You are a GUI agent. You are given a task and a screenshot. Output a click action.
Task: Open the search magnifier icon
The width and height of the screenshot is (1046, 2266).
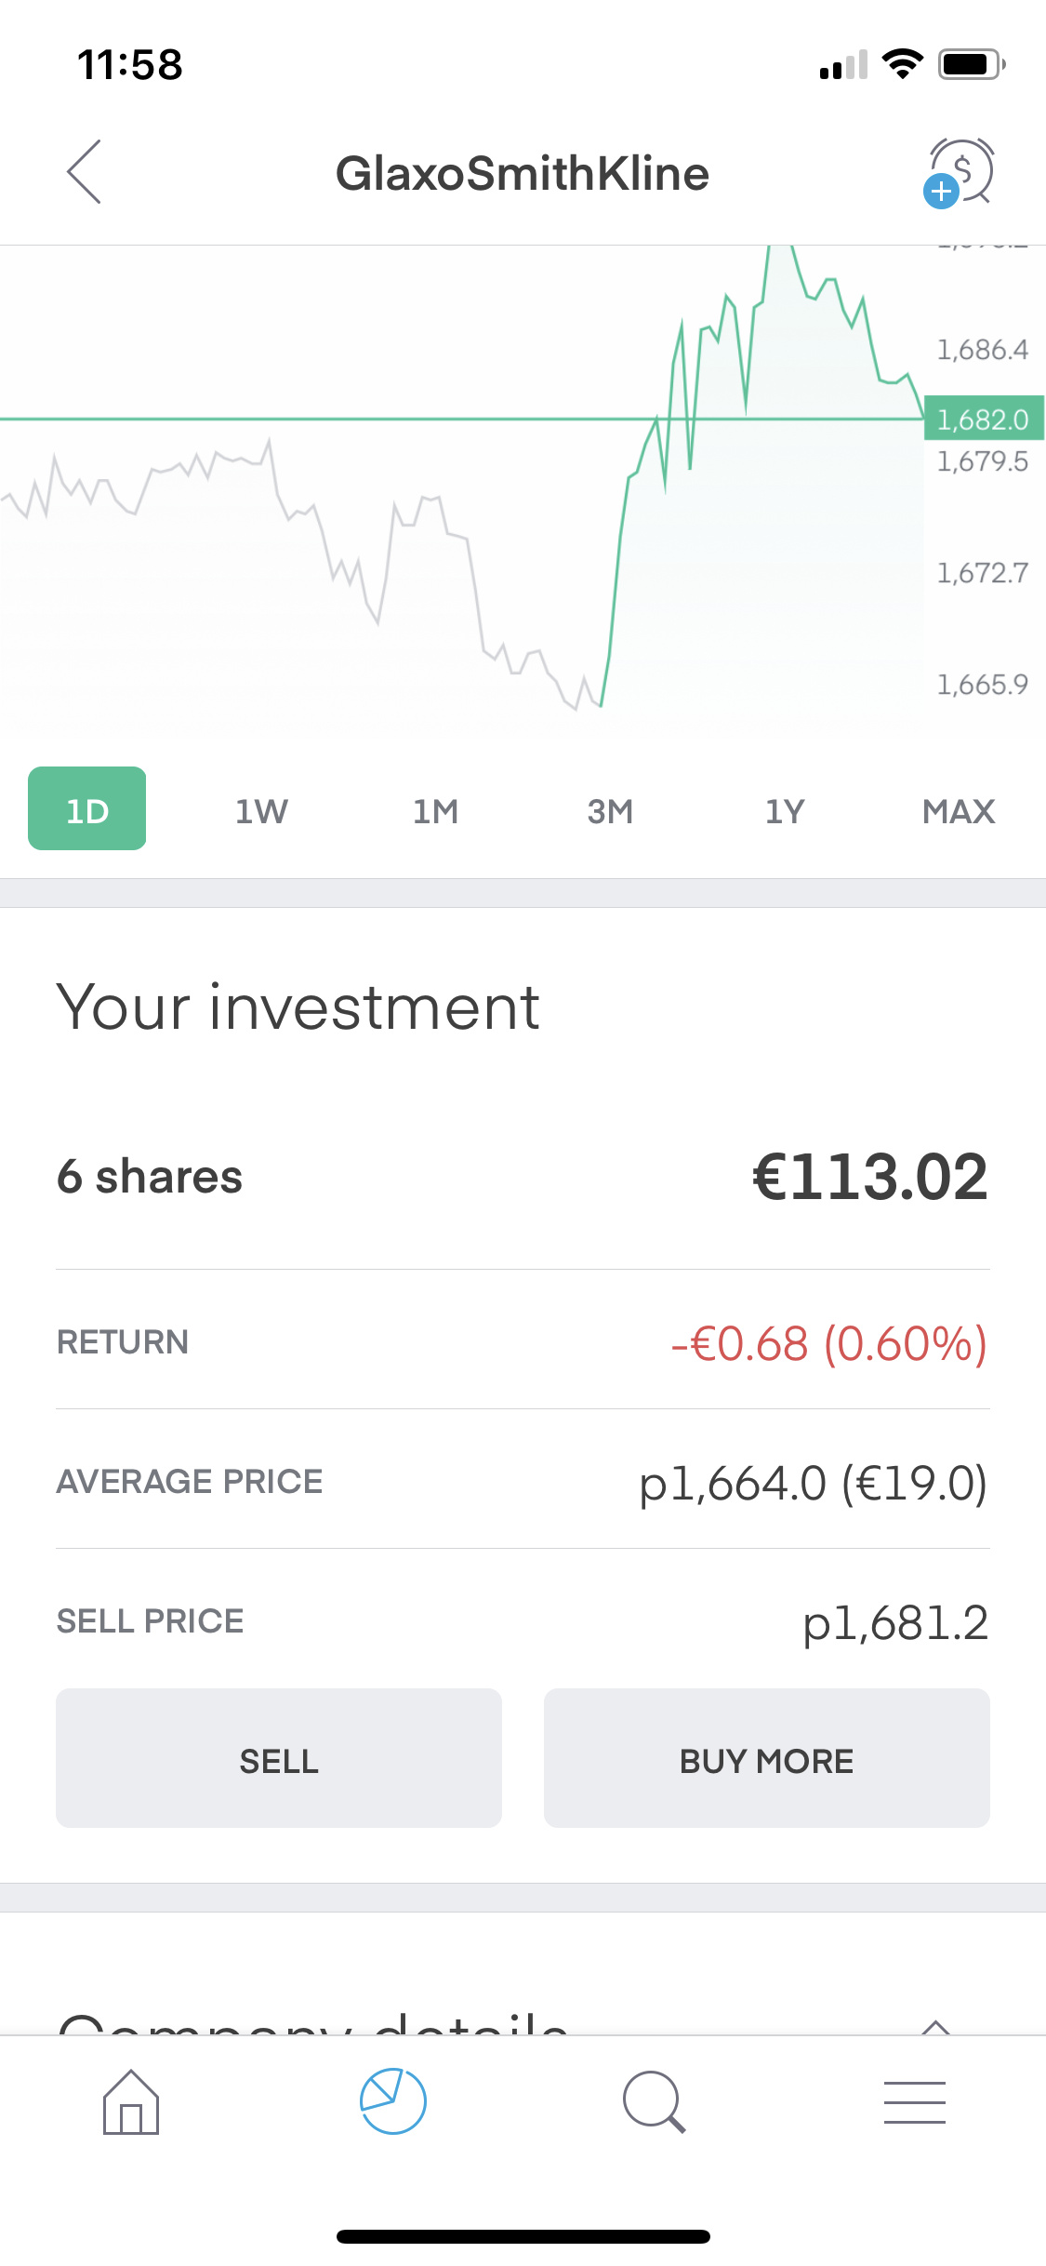pyautogui.click(x=654, y=2101)
